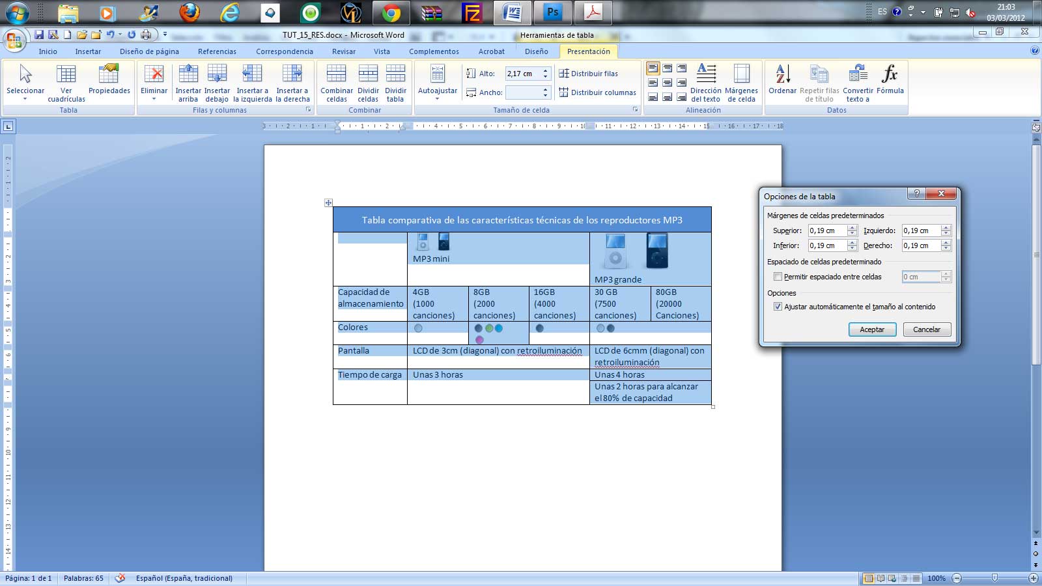
Task: Click the Dividir tabla icon
Action: 395,81
